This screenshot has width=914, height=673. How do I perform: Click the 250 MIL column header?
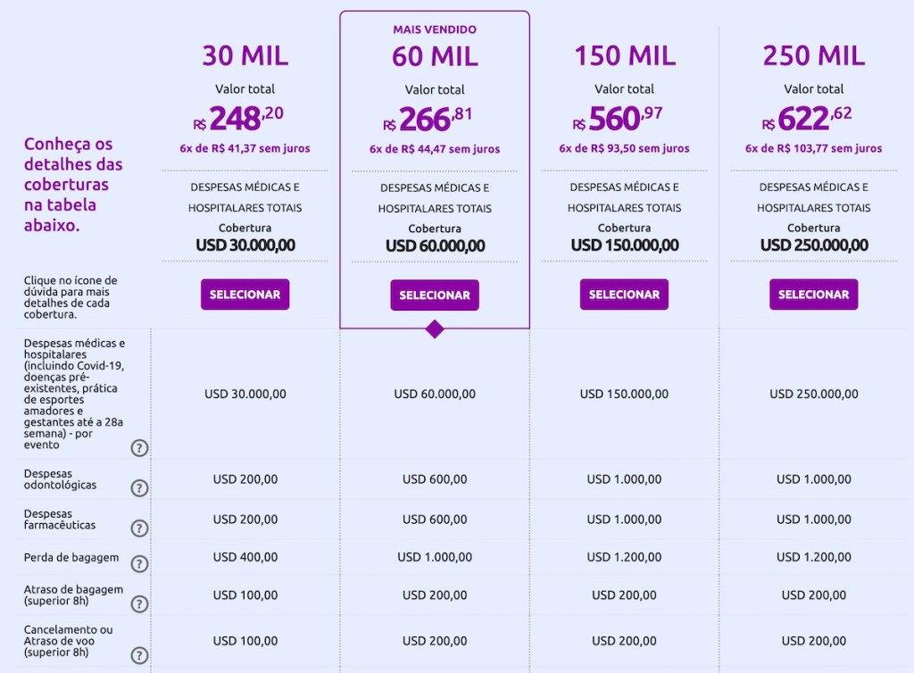813,55
